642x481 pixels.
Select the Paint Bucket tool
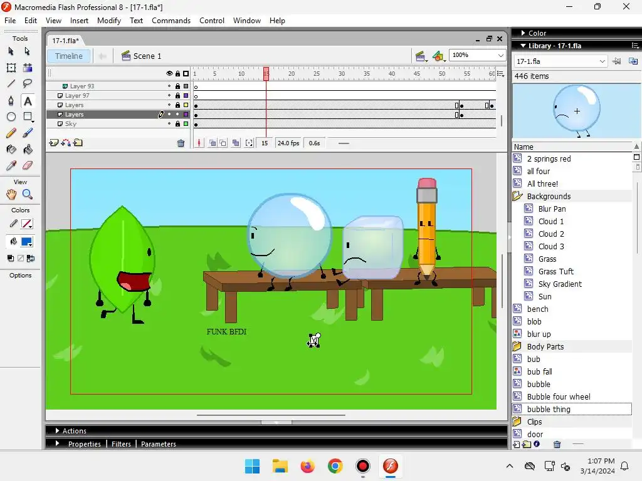28,149
